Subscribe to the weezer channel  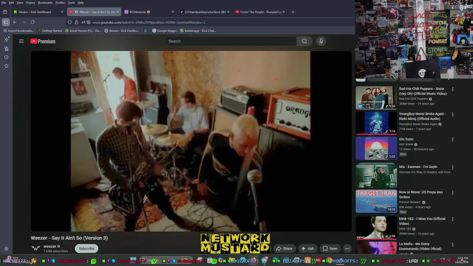pyautogui.click(x=86, y=249)
